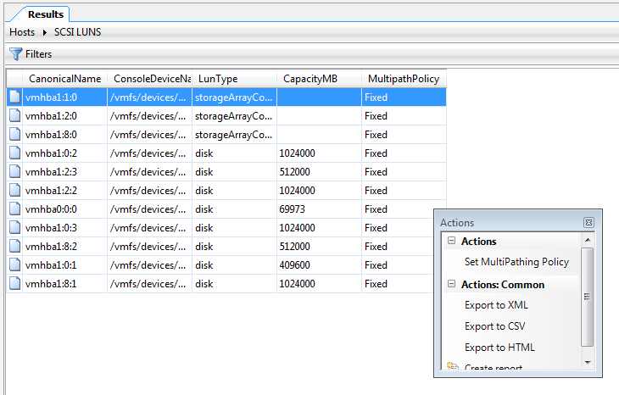
Task: Click the file icon beside vmhba0:0:0
Action: (14, 209)
